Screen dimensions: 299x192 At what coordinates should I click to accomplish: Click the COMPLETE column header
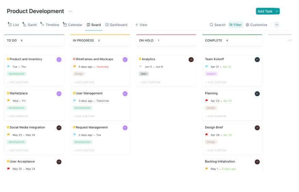pos(232,41)
